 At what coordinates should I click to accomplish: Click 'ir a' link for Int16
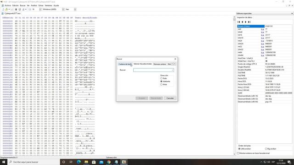tap(262, 35)
